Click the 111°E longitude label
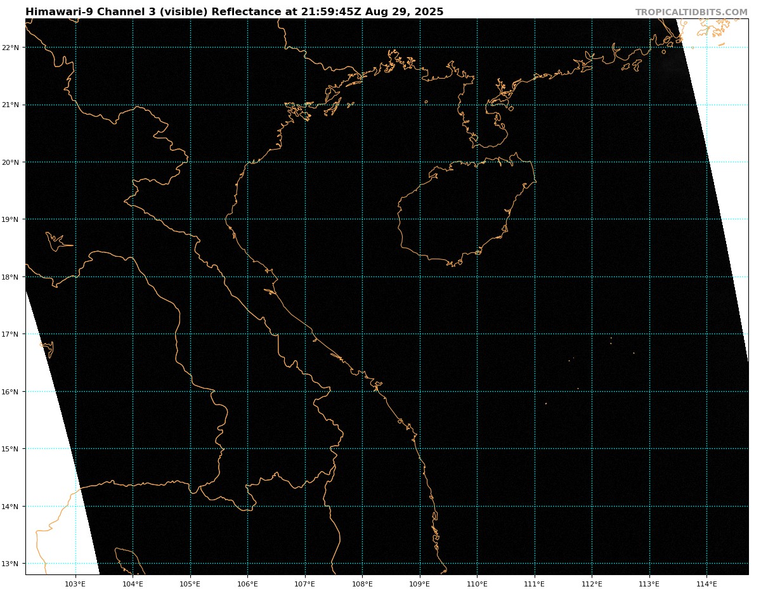The height and width of the screenshot is (589, 761). click(x=535, y=584)
